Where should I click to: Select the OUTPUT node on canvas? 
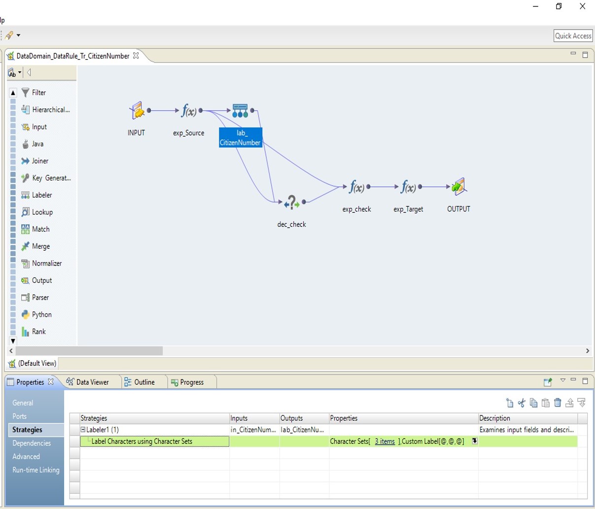click(458, 187)
